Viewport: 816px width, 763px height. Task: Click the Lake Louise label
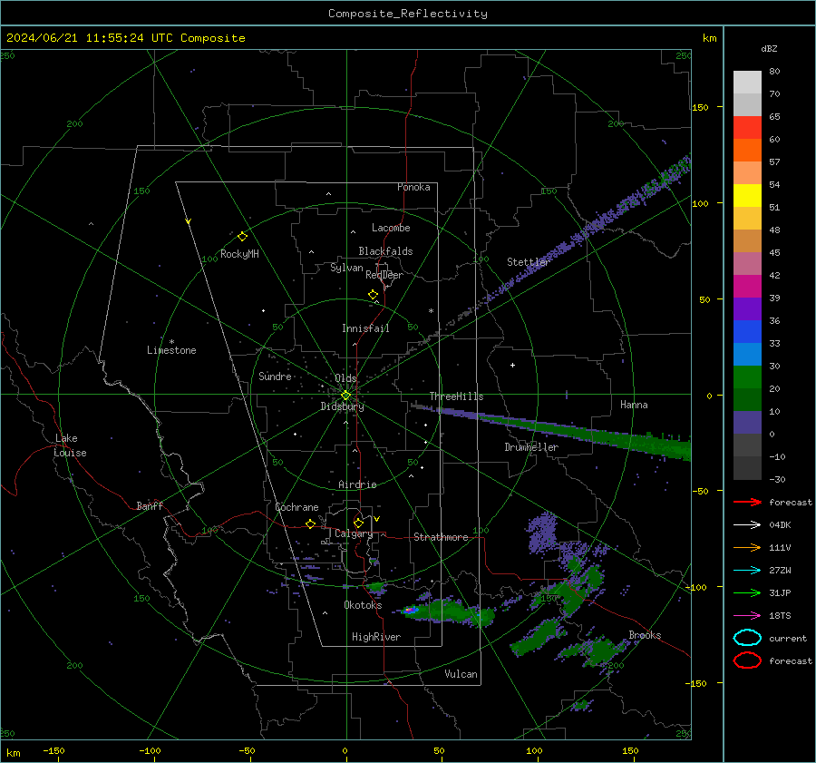(70, 445)
